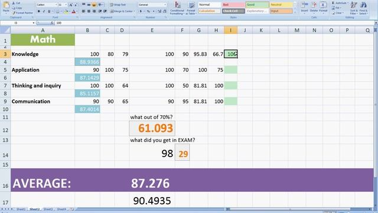Switch to the Sheet3 tab
Viewport: 378px width, 213px height.
click(48, 209)
